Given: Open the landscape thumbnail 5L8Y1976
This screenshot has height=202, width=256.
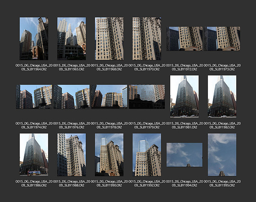Looking at the screenshot, I should [x=71, y=97].
